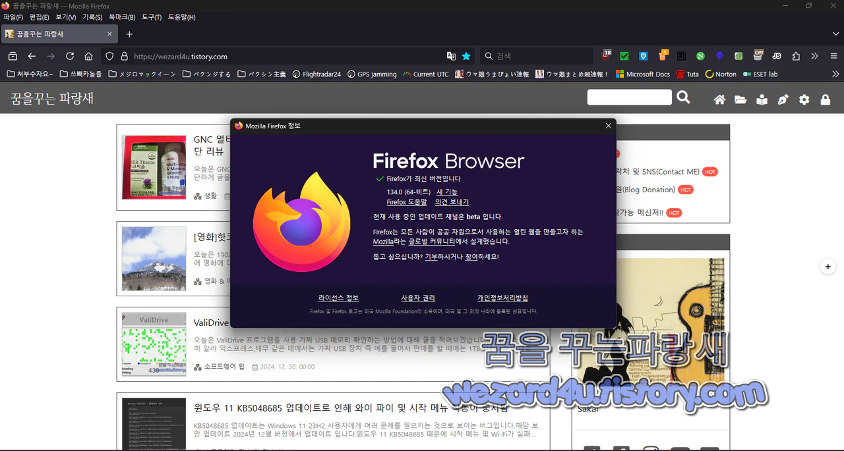Open the blue shield extension icon
The image size is (844, 451).
coord(644,57)
